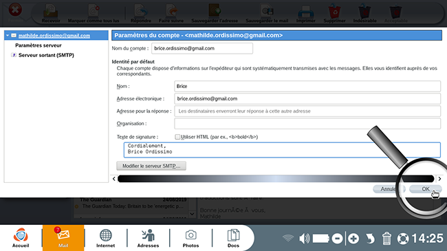This screenshot has width=447, height=251.
Task: Click the Nom du compte field
Action: (202, 48)
